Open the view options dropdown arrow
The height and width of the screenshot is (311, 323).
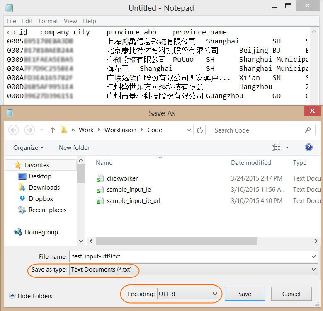pyautogui.click(x=287, y=147)
